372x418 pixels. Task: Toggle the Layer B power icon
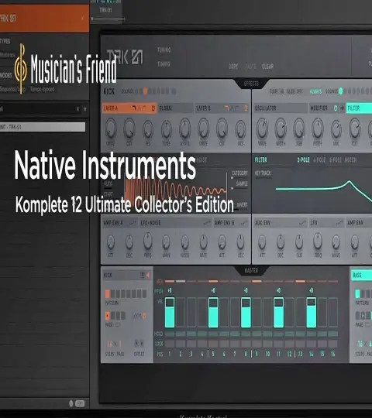tap(245, 108)
